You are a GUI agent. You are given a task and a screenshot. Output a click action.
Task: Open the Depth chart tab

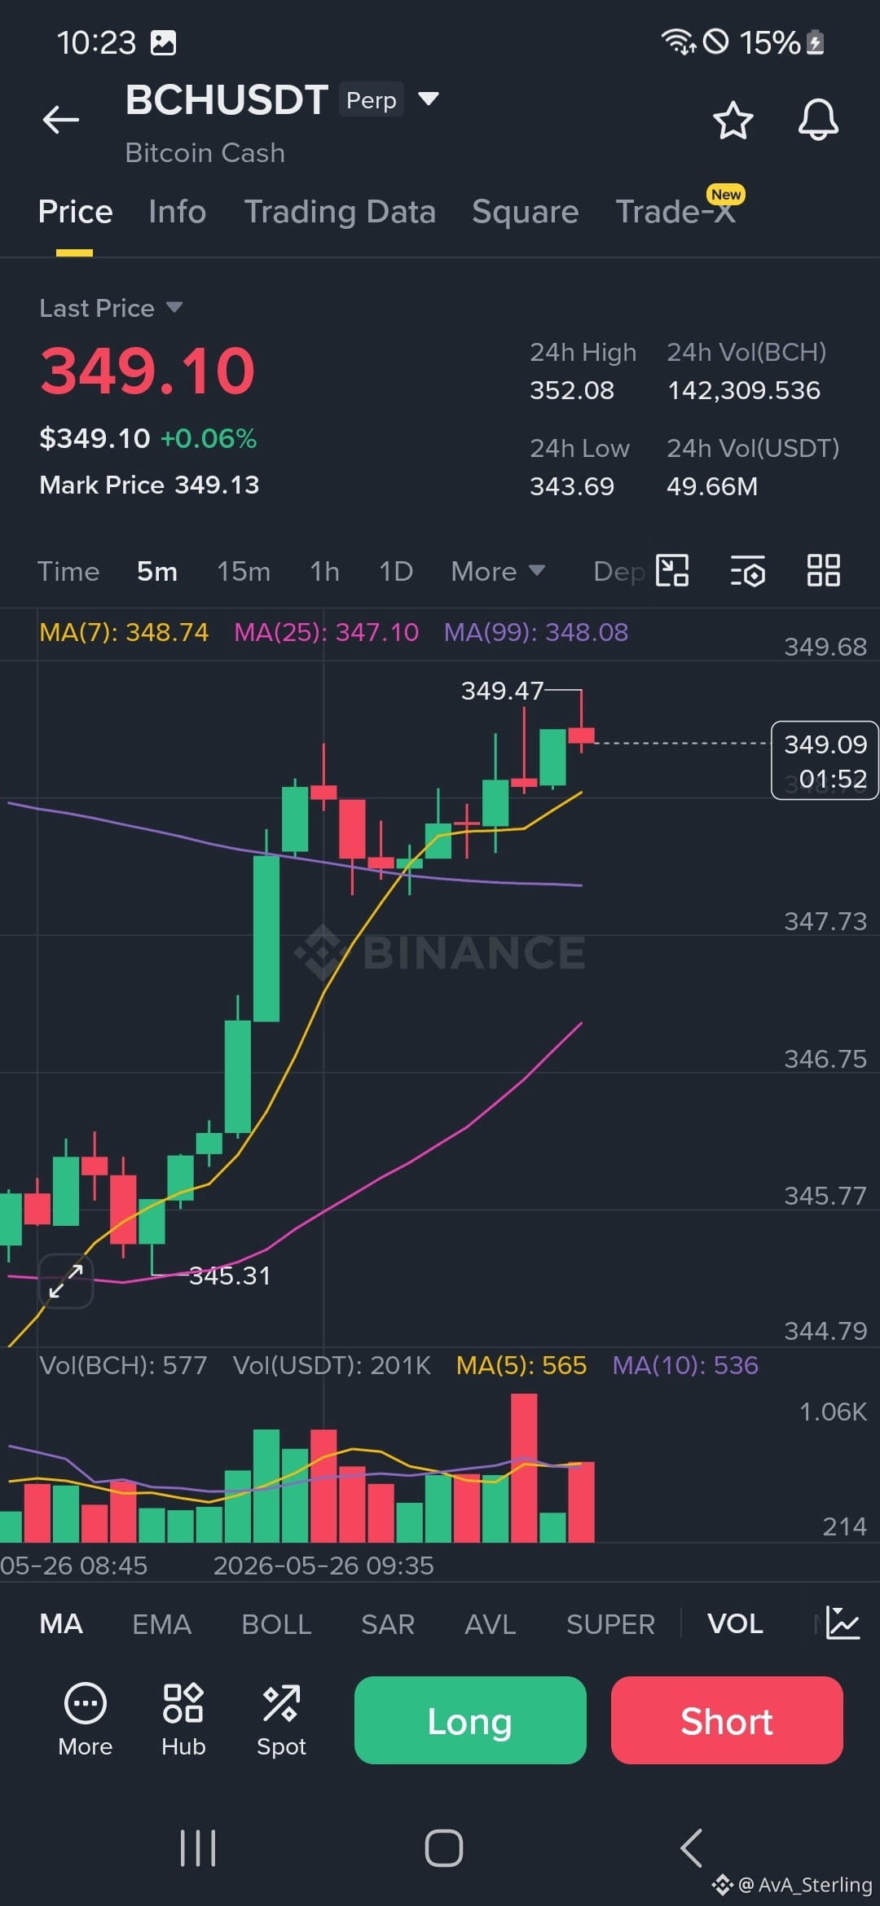point(619,571)
